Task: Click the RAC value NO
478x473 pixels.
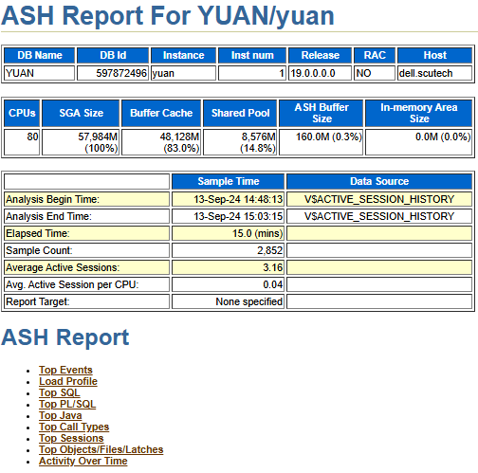Action: click(363, 73)
